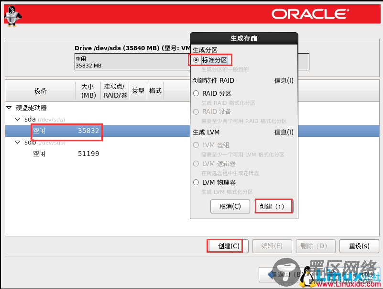Click the 格式 column header

(155, 91)
